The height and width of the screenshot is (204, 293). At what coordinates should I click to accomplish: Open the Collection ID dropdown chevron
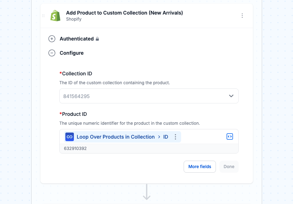[x=231, y=96]
